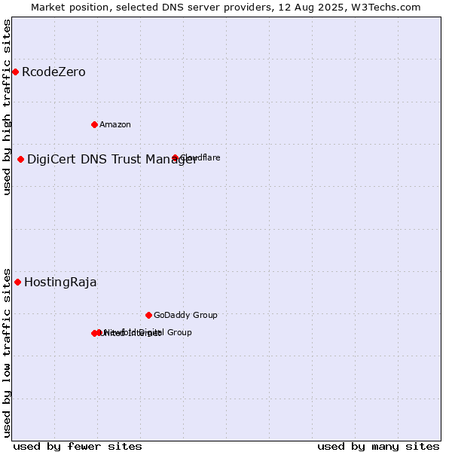Click the 'used by high traffic sites' label
The image size is (452, 452).
[6, 107]
